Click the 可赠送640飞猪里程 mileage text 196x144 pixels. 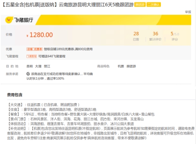[52, 56]
